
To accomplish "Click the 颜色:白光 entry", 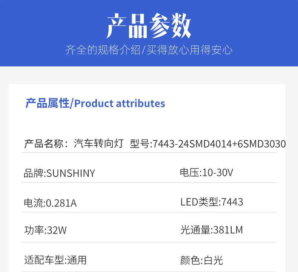I will click(x=201, y=260).
